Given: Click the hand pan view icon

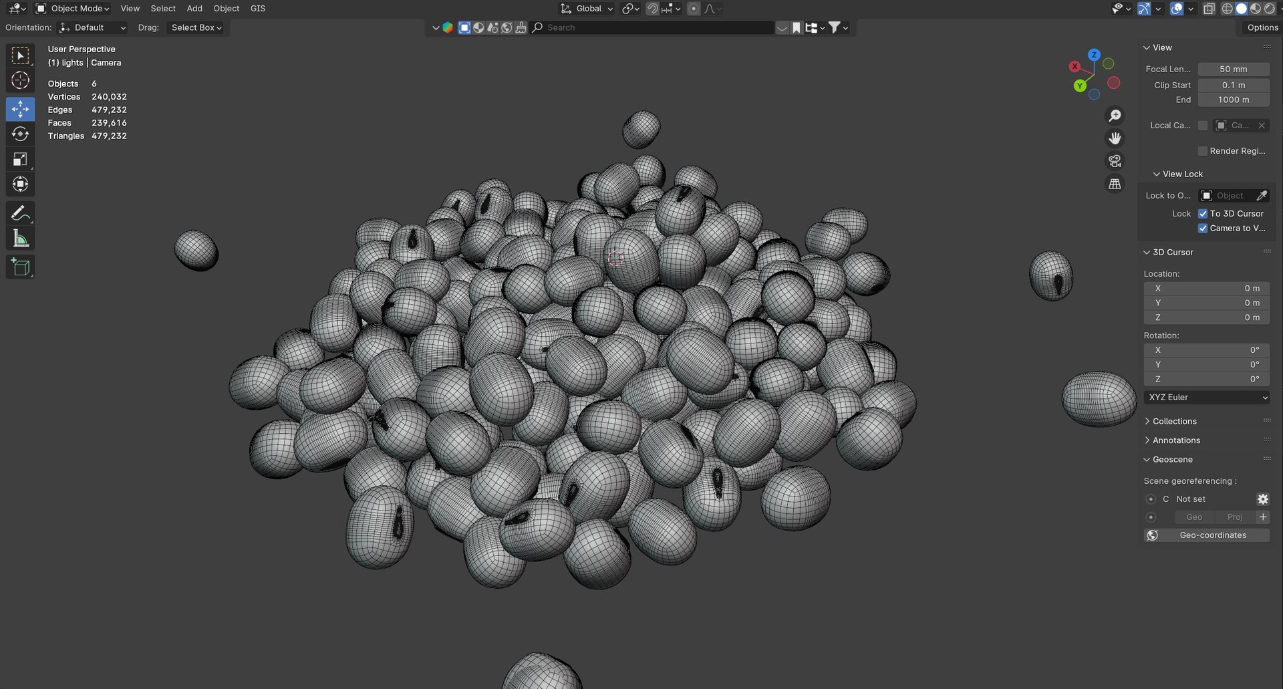Looking at the screenshot, I should tap(1115, 138).
